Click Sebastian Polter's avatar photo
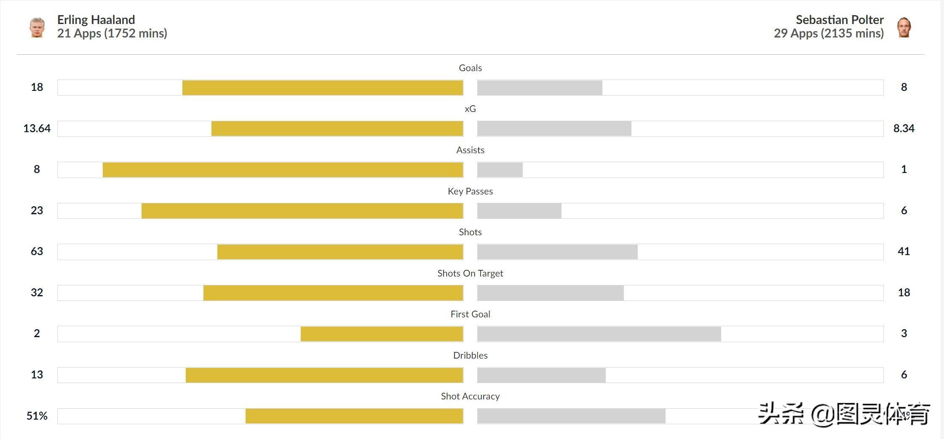 tap(904, 27)
